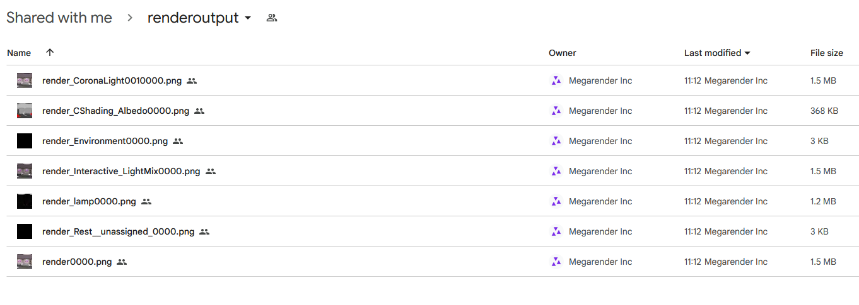The height and width of the screenshot is (305, 859).
Task: Click the File size column header
Action: pyautogui.click(x=826, y=53)
